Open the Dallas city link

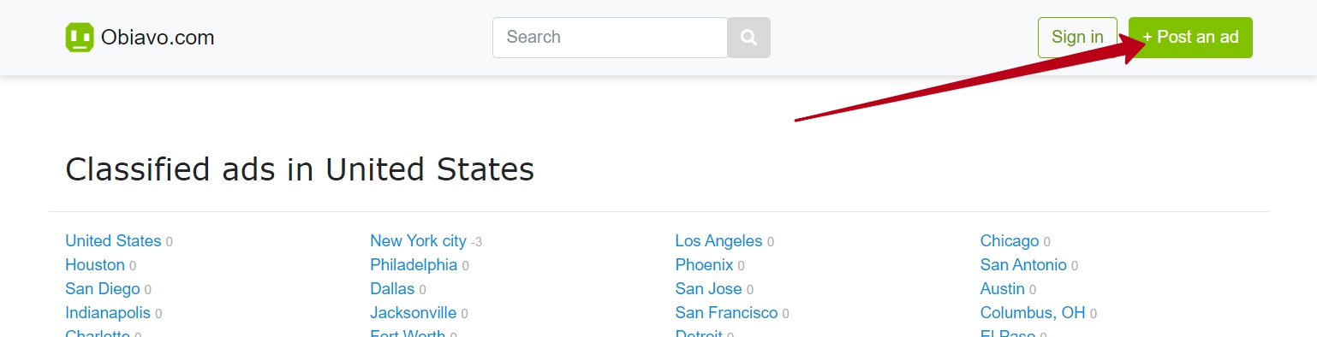pos(392,289)
